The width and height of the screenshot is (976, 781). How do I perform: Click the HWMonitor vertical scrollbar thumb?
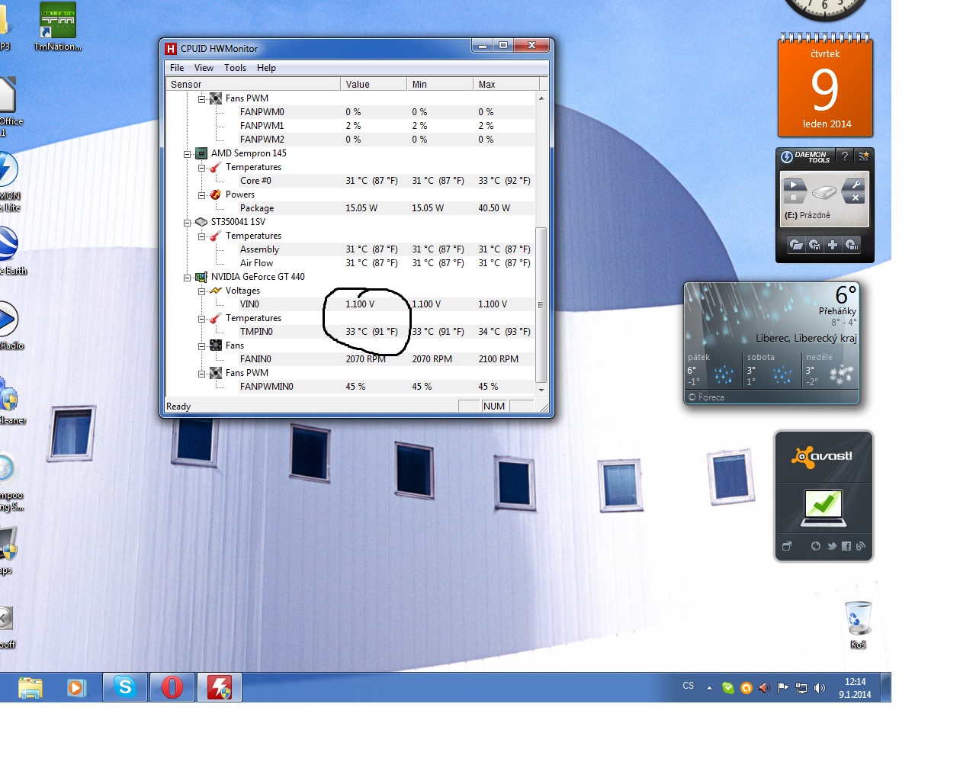coord(541,304)
